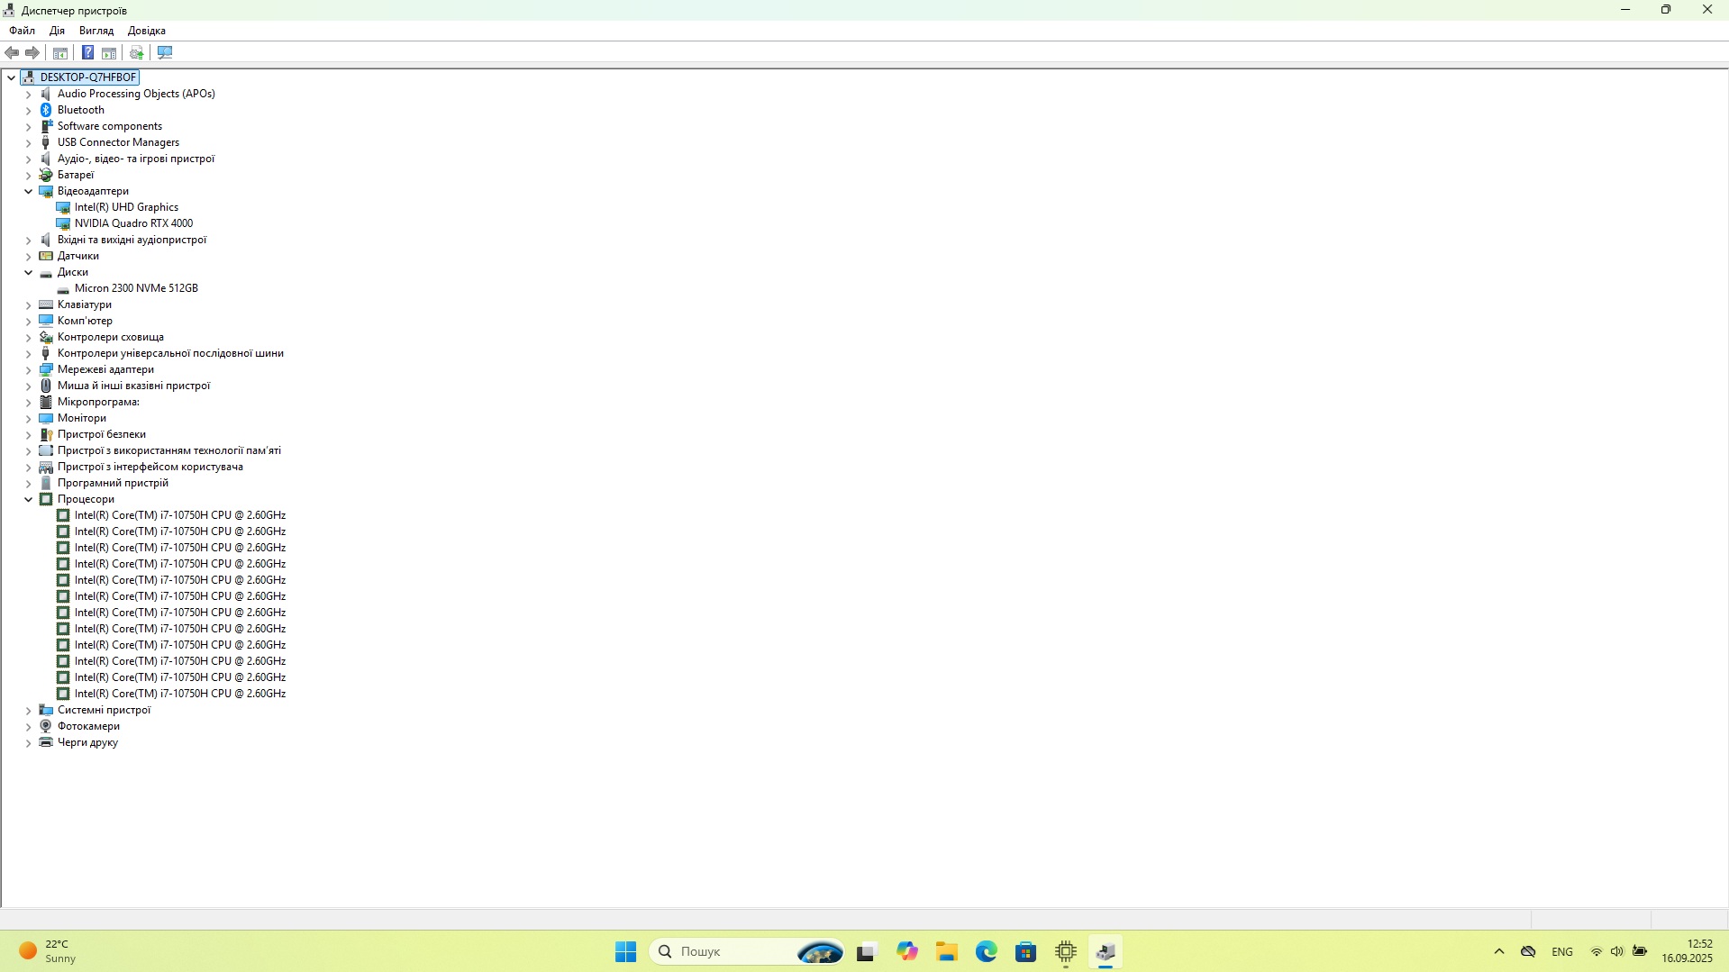Select Контролери універсальної послідовної шини label
The height and width of the screenshot is (972, 1729).
click(170, 353)
